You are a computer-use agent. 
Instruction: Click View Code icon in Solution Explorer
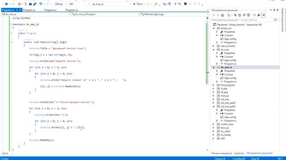coord(254,15)
